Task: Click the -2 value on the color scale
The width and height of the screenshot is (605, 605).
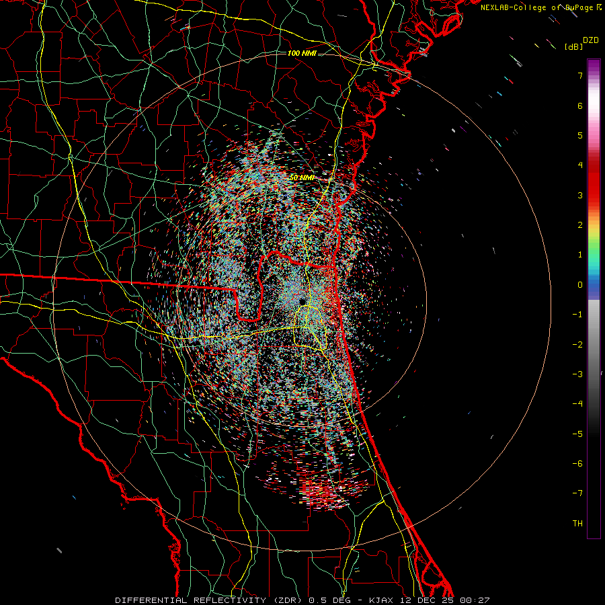Action: 577,345
